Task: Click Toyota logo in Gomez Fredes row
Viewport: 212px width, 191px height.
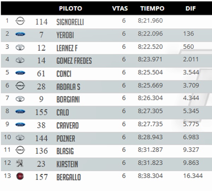Action: pos(20,60)
